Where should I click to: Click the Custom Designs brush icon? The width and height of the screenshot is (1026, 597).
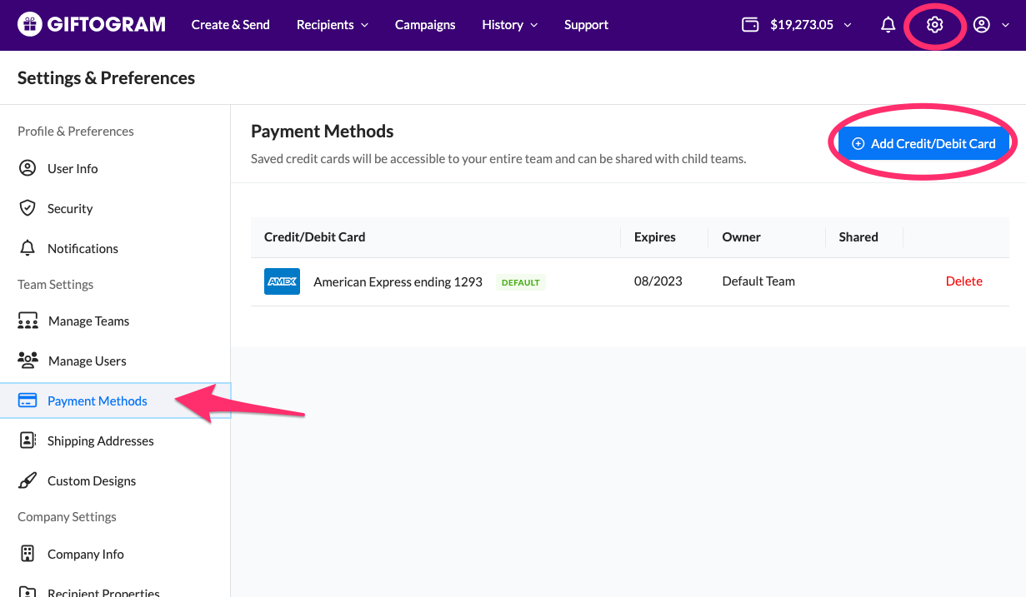tap(28, 481)
